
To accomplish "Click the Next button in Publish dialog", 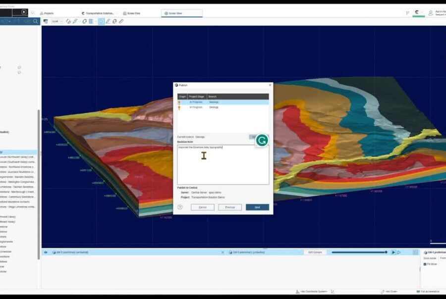I will pyautogui.click(x=257, y=207).
